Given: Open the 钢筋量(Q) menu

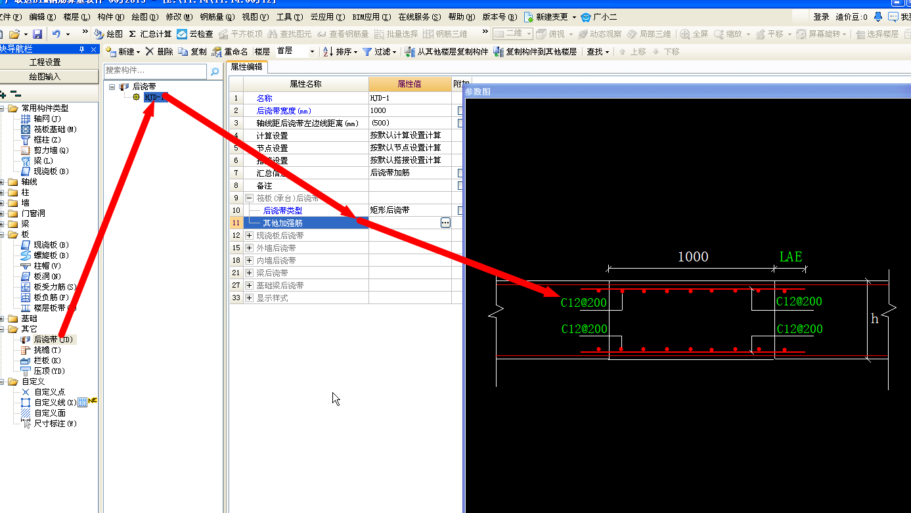Looking at the screenshot, I should pos(217,17).
